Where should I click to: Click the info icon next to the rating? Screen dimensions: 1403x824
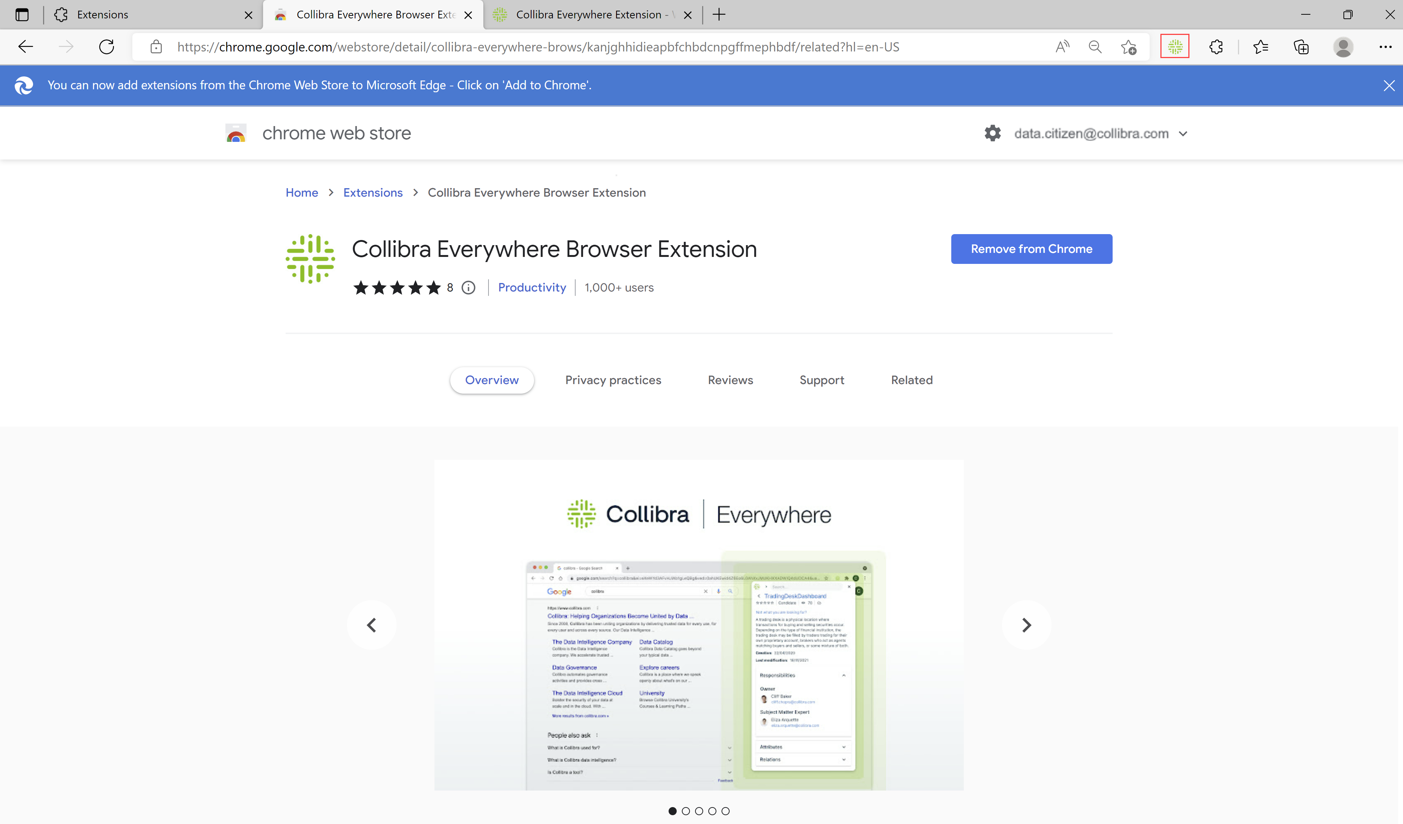[468, 287]
